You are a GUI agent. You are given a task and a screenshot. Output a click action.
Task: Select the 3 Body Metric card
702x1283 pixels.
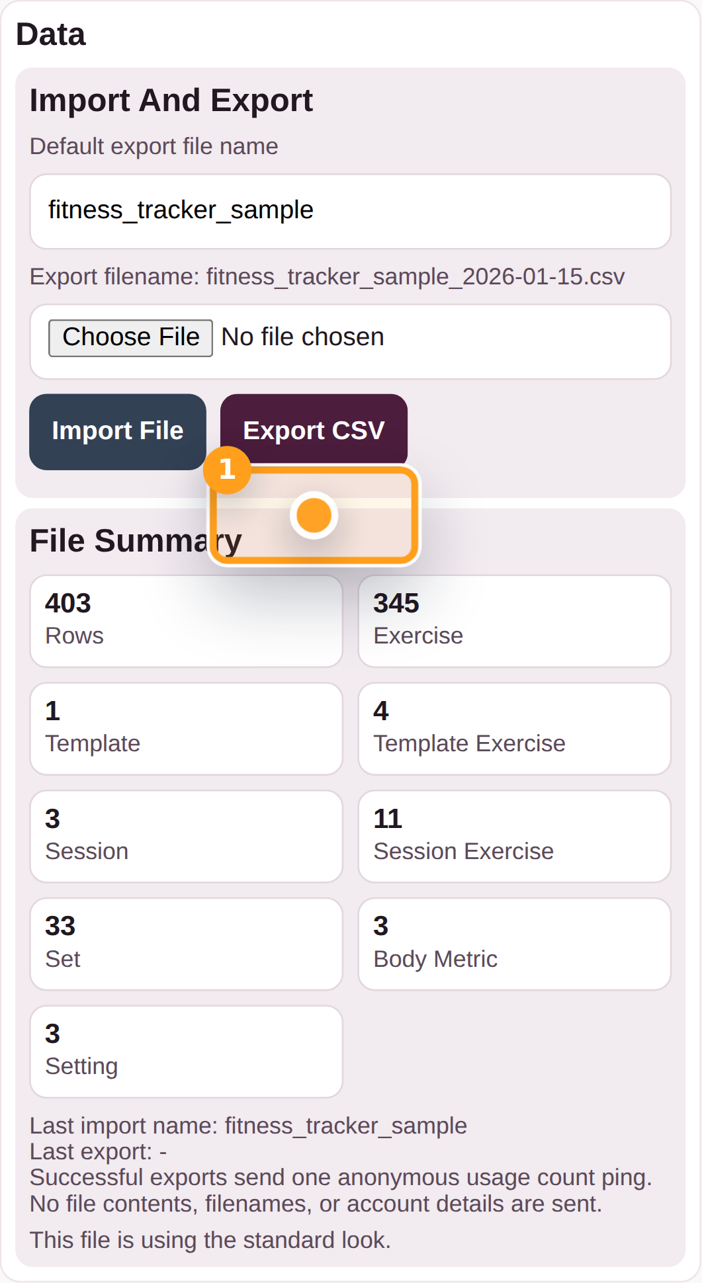point(514,943)
